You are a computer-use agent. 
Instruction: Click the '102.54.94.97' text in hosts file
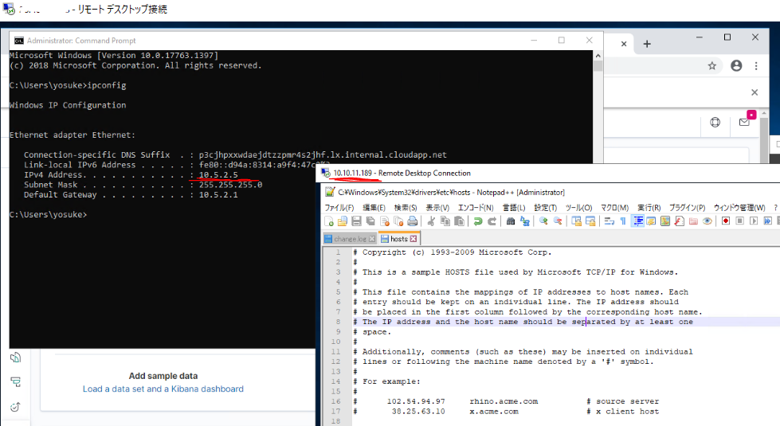click(416, 401)
